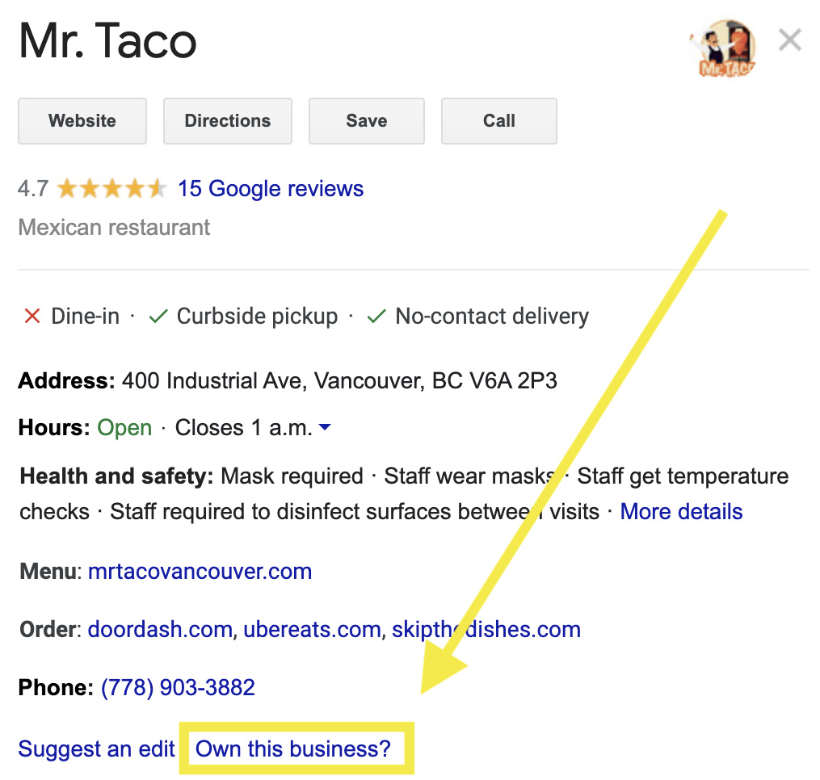
Task: Open More details for health and safety
Action: tap(681, 511)
